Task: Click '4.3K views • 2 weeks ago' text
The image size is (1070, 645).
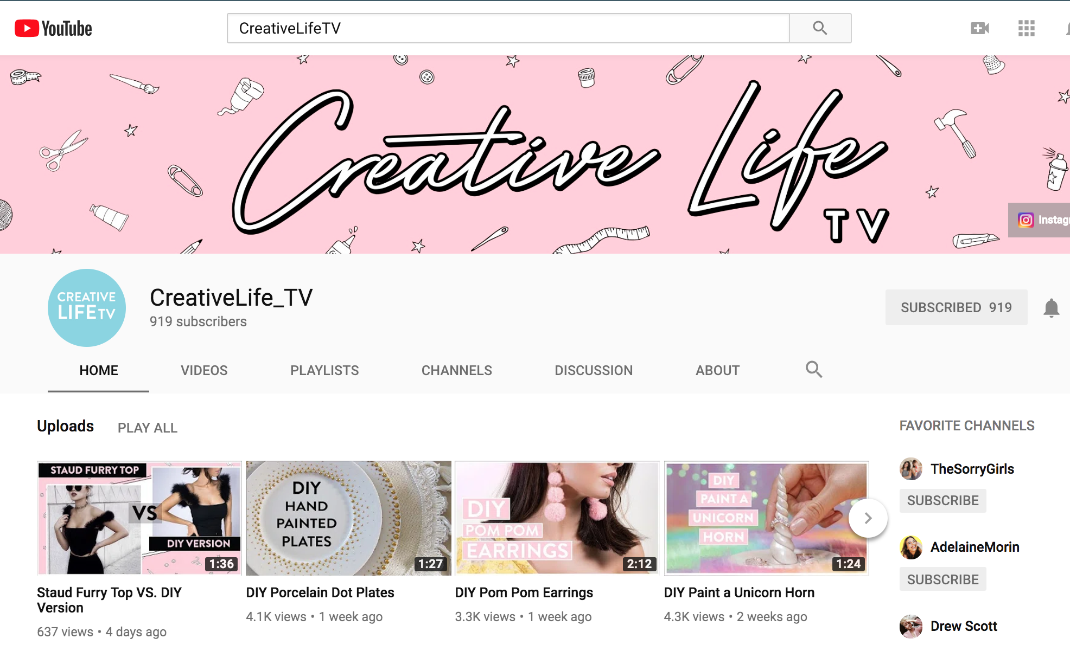Action: coord(735,617)
